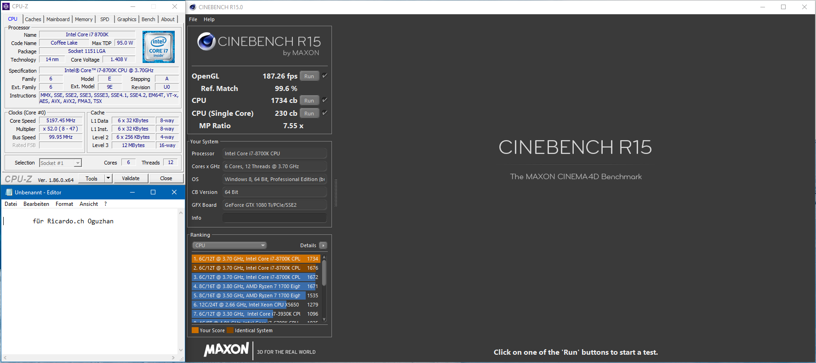Open the Bearbeiten menu in Editor
Screen dimensions: 816x363
pyautogui.click(x=36, y=204)
